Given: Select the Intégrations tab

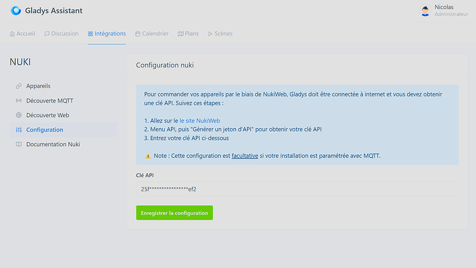Looking at the screenshot, I should (x=107, y=34).
